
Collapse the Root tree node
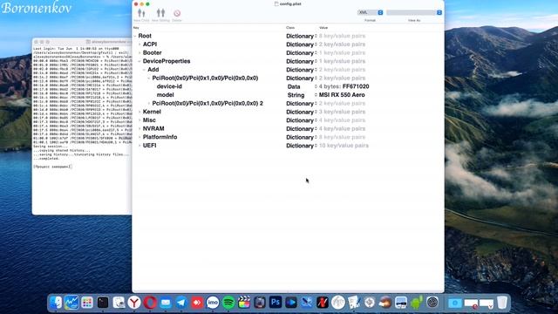(x=135, y=36)
